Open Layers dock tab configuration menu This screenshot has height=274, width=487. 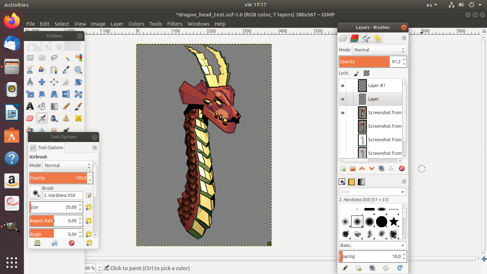pos(404,38)
